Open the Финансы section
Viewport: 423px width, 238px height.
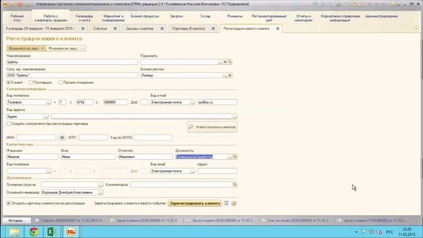coord(235,16)
